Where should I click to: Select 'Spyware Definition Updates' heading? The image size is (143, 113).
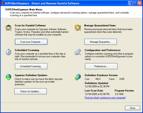(31, 75)
